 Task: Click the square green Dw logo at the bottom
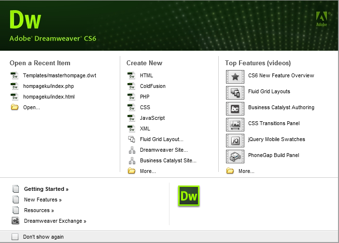pyautogui.click(x=189, y=196)
